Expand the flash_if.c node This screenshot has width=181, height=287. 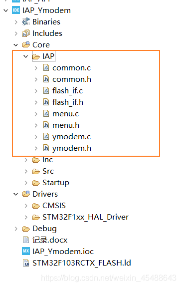[36, 91]
